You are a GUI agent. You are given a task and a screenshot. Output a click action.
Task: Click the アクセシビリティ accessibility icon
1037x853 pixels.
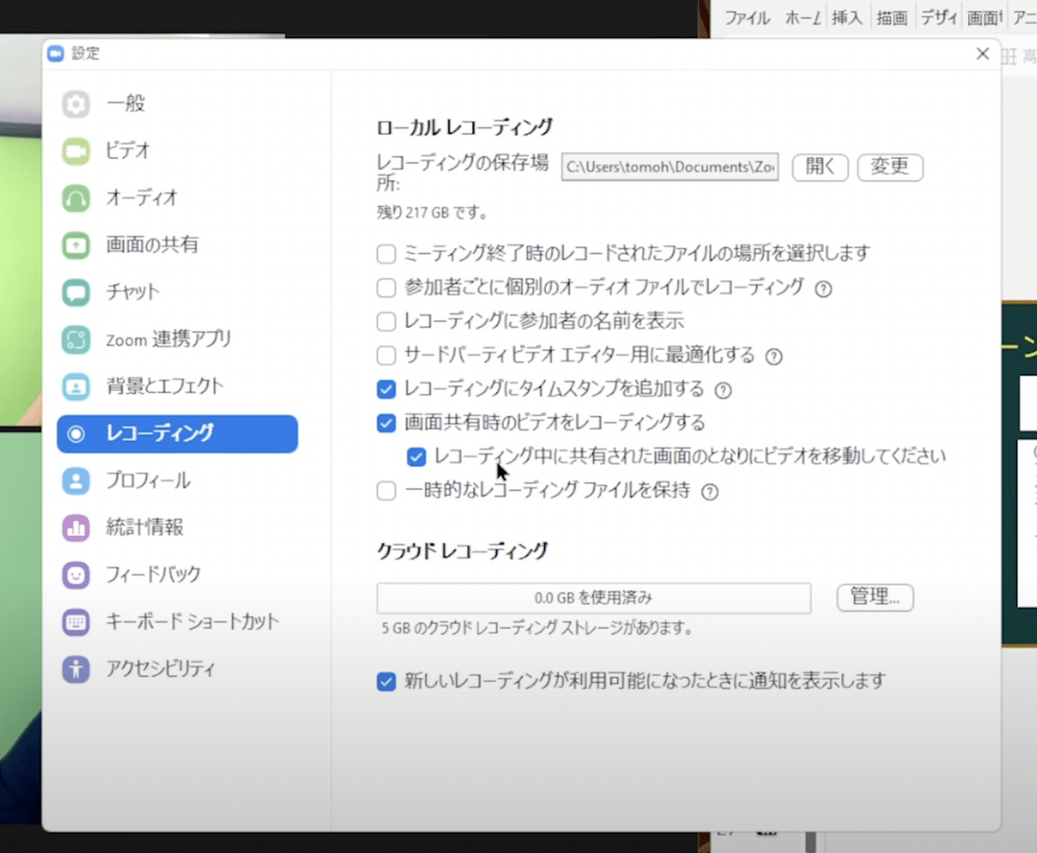tap(76, 668)
